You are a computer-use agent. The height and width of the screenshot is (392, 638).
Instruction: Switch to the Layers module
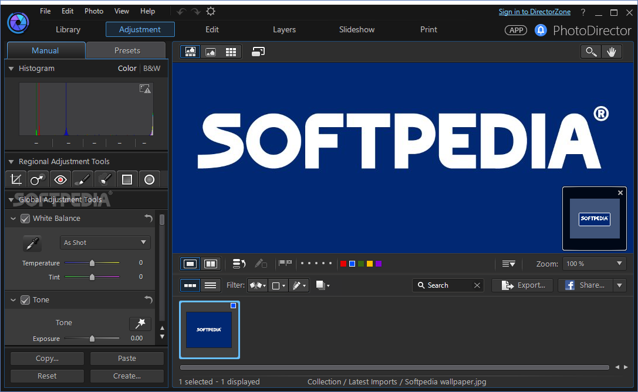(284, 30)
